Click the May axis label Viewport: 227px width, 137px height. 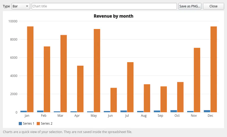coord(94,116)
